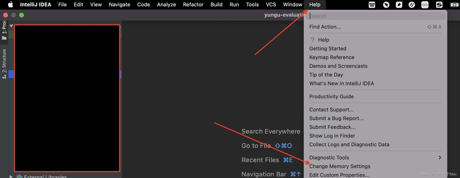460x178 pixels.
Task: Open the Window menu
Action: tap(292, 5)
